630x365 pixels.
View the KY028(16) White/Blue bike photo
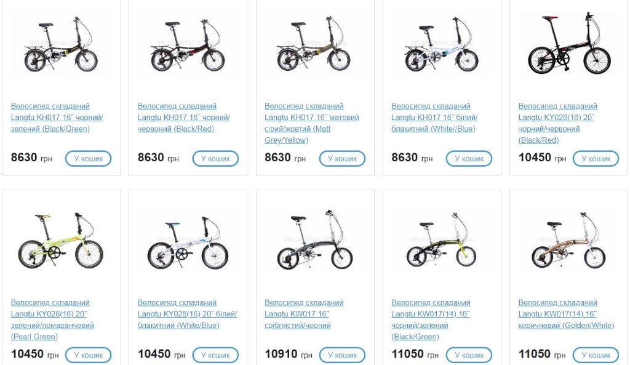point(188,241)
